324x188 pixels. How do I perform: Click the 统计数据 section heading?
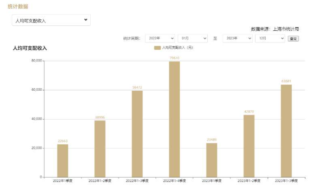point(19,7)
